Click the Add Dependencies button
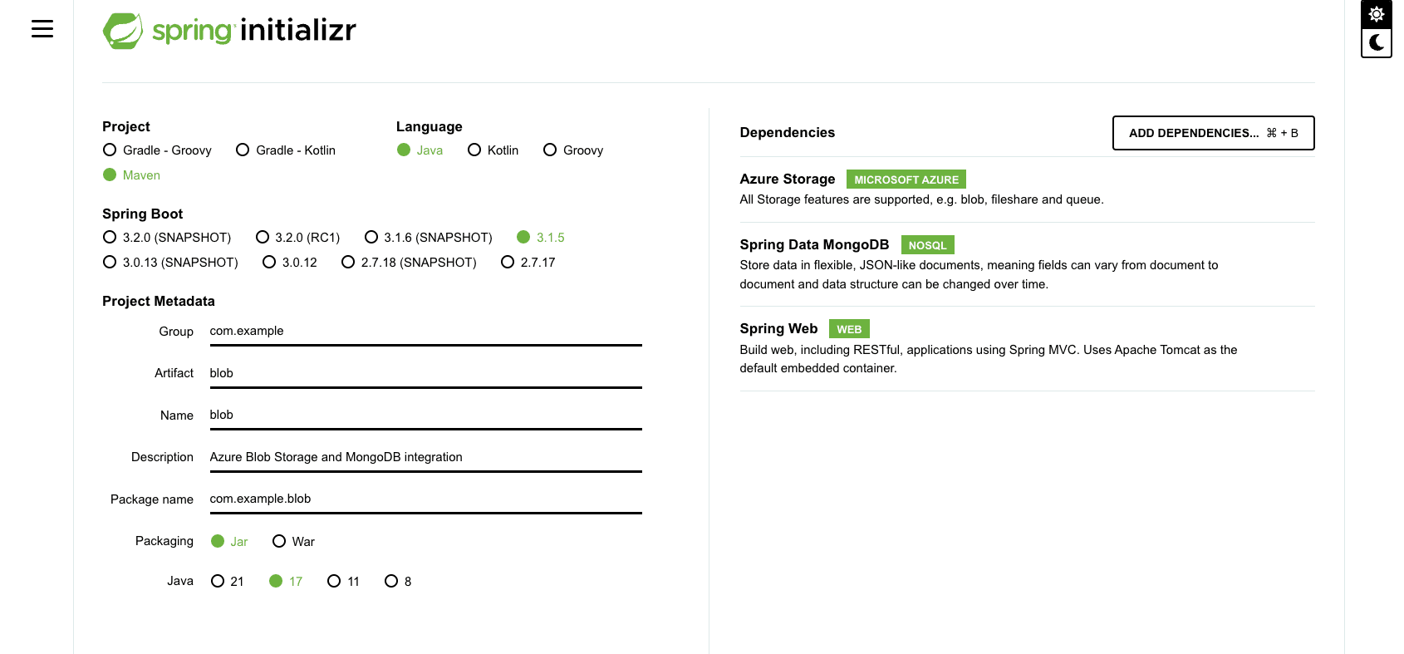1404x654 pixels. click(1213, 133)
